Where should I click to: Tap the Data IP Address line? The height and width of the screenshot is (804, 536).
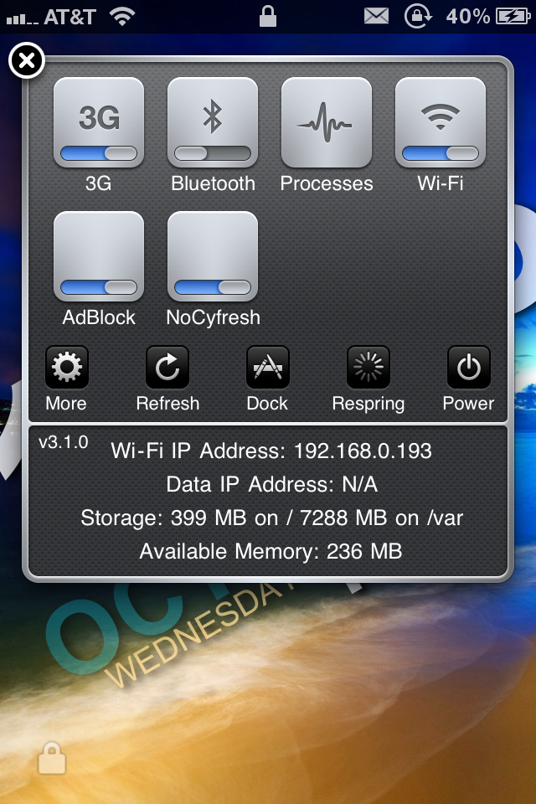271,484
